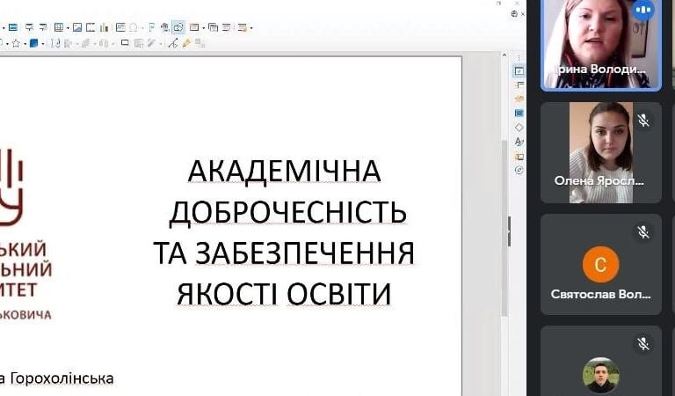The width and height of the screenshot is (675, 396).
Task: Click the slide vertical scrollbar thumb
Action: coord(504,229)
